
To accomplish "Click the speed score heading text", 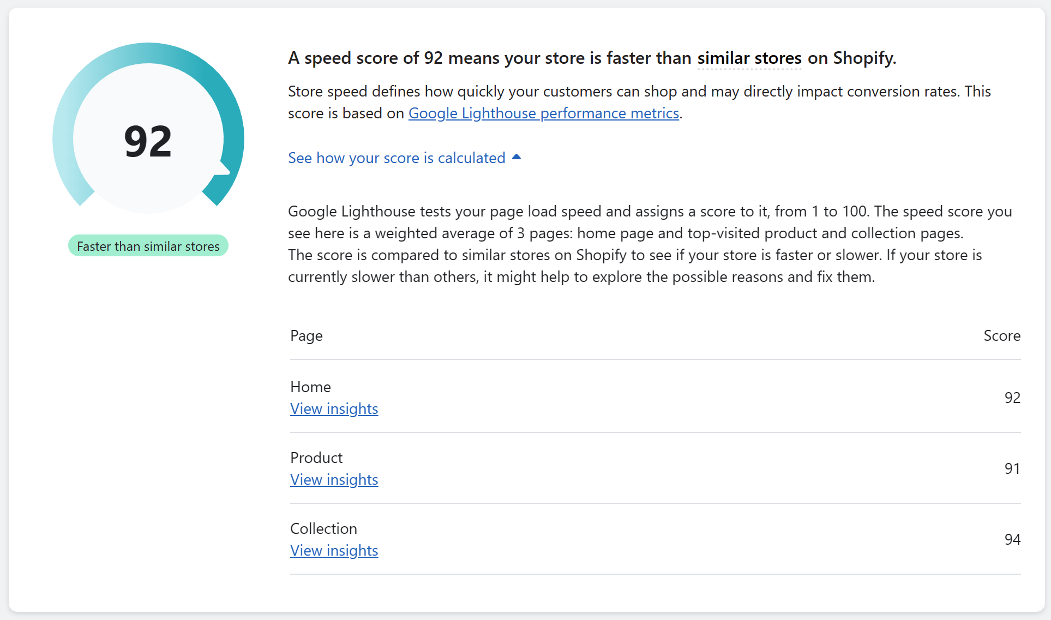I will pyautogui.click(x=592, y=58).
